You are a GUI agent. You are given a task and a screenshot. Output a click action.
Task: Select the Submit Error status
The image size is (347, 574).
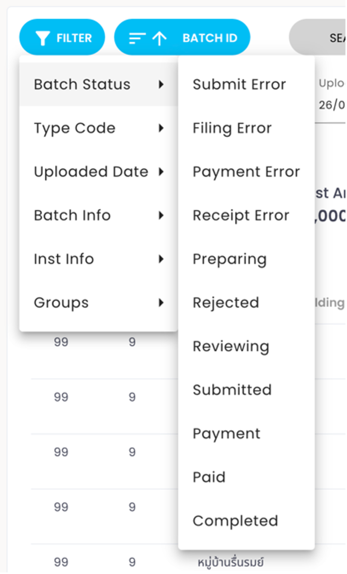pyautogui.click(x=239, y=84)
